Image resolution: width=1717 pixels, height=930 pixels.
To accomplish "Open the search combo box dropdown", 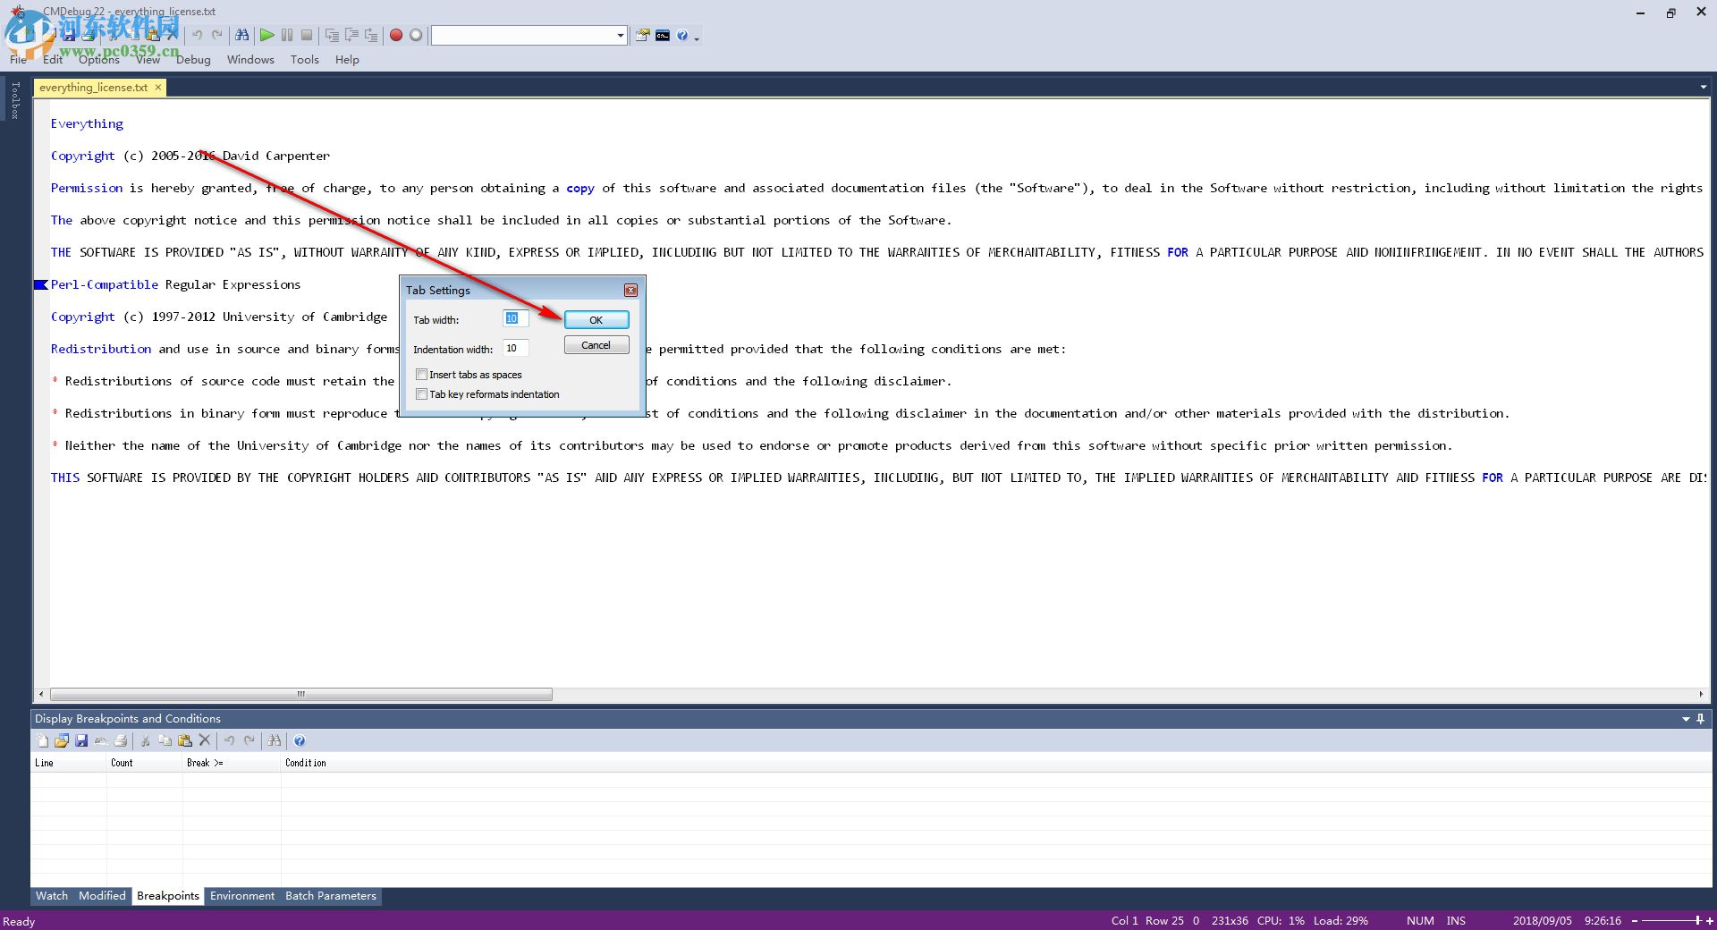I will 620,35.
